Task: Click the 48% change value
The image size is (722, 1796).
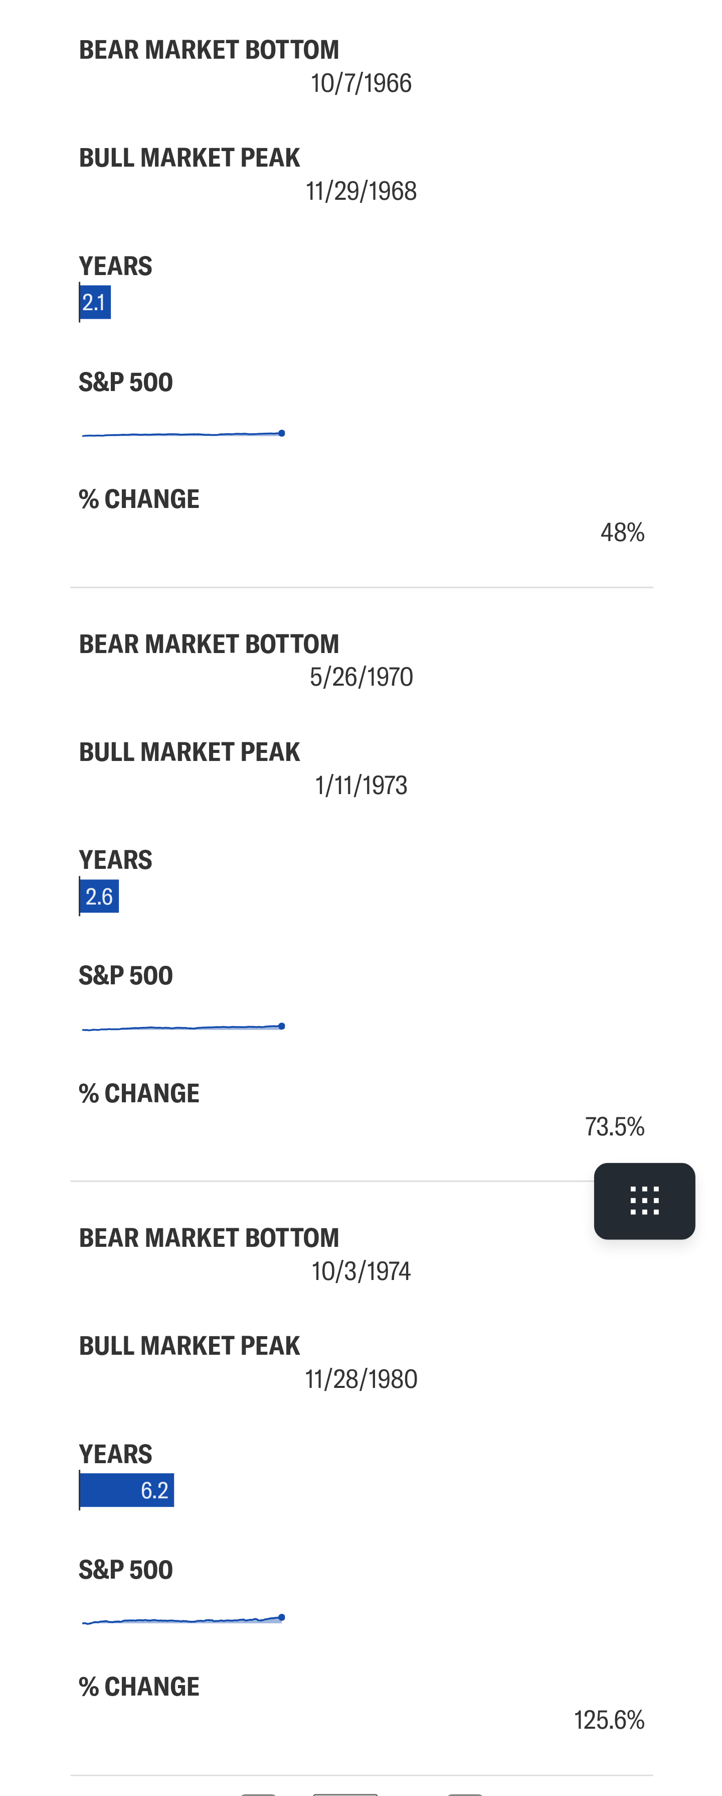Action: click(622, 533)
